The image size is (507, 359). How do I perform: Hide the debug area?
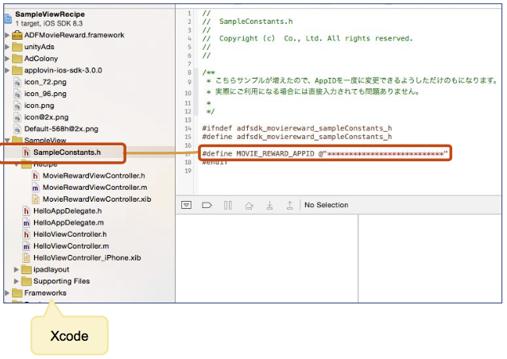click(186, 205)
